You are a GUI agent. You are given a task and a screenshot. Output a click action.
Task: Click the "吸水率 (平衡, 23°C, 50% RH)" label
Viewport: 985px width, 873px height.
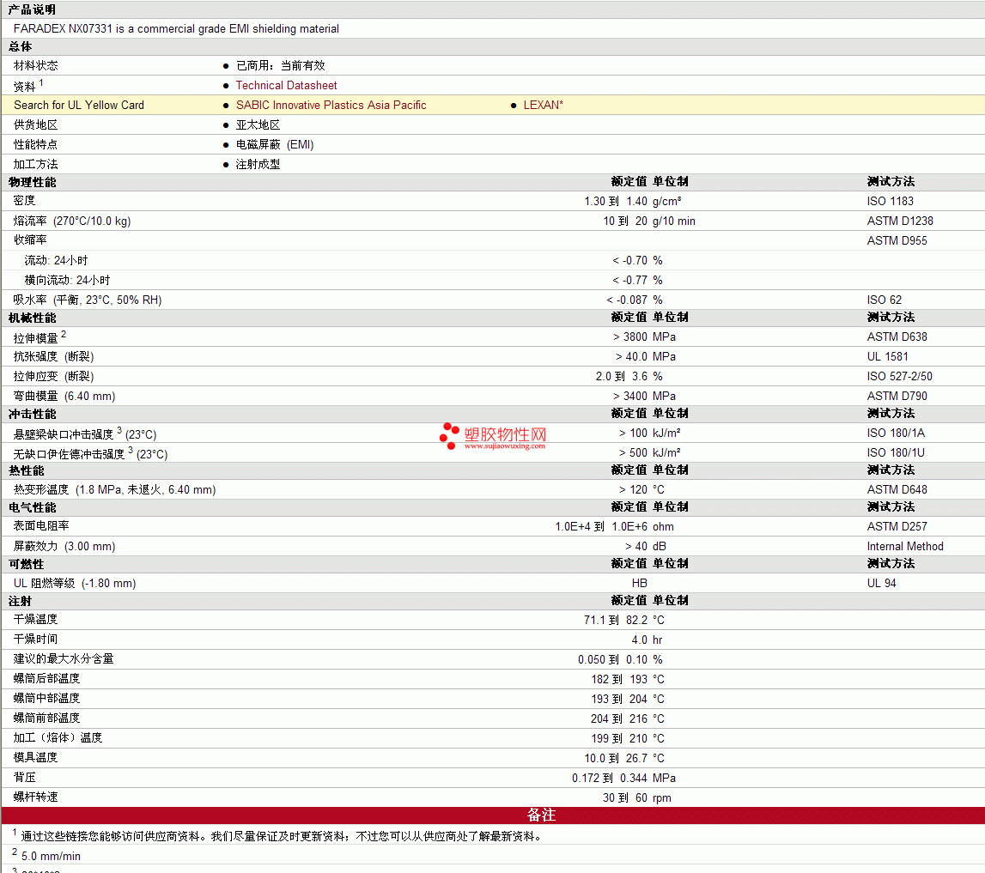point(88,300)
